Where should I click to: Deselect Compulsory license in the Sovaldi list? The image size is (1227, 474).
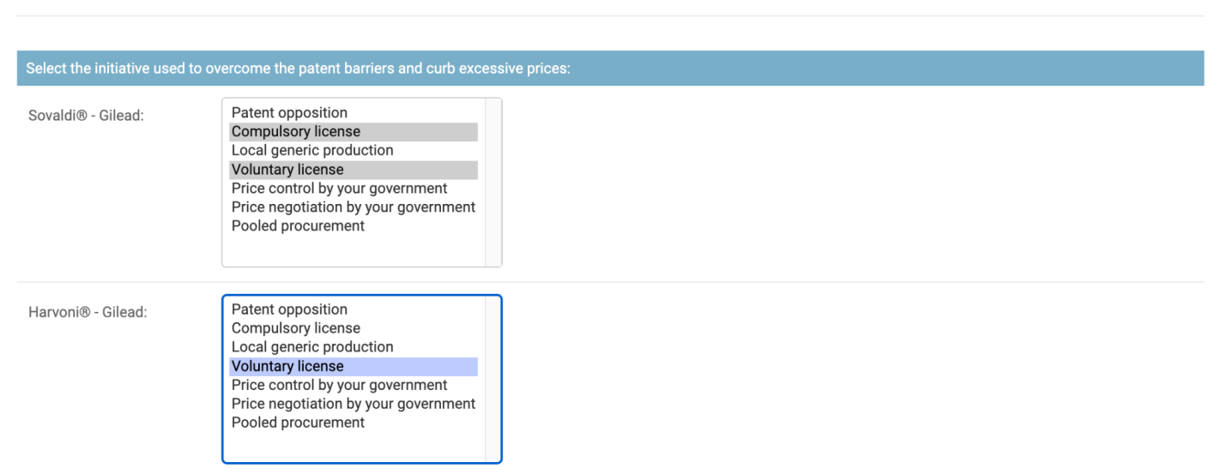point(354,132)
